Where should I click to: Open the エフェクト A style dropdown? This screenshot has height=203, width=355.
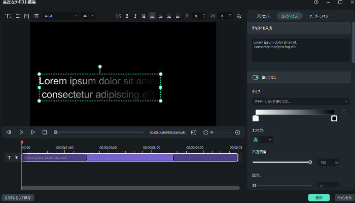tap(263, 140)
